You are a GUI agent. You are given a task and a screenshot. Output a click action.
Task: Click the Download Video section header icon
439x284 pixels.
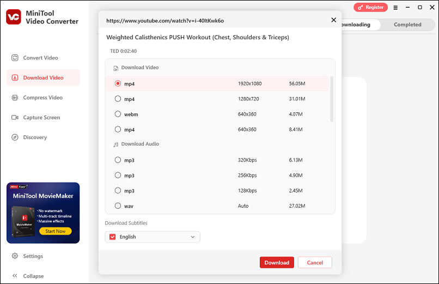(115, 68)
